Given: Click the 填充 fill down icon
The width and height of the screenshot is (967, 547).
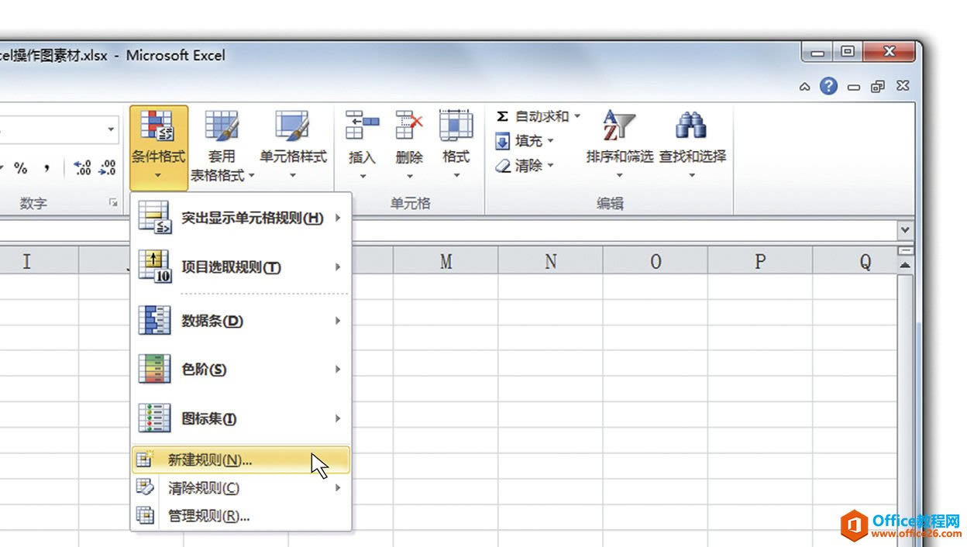Looking at the screenshot, I should click(502, 141).
